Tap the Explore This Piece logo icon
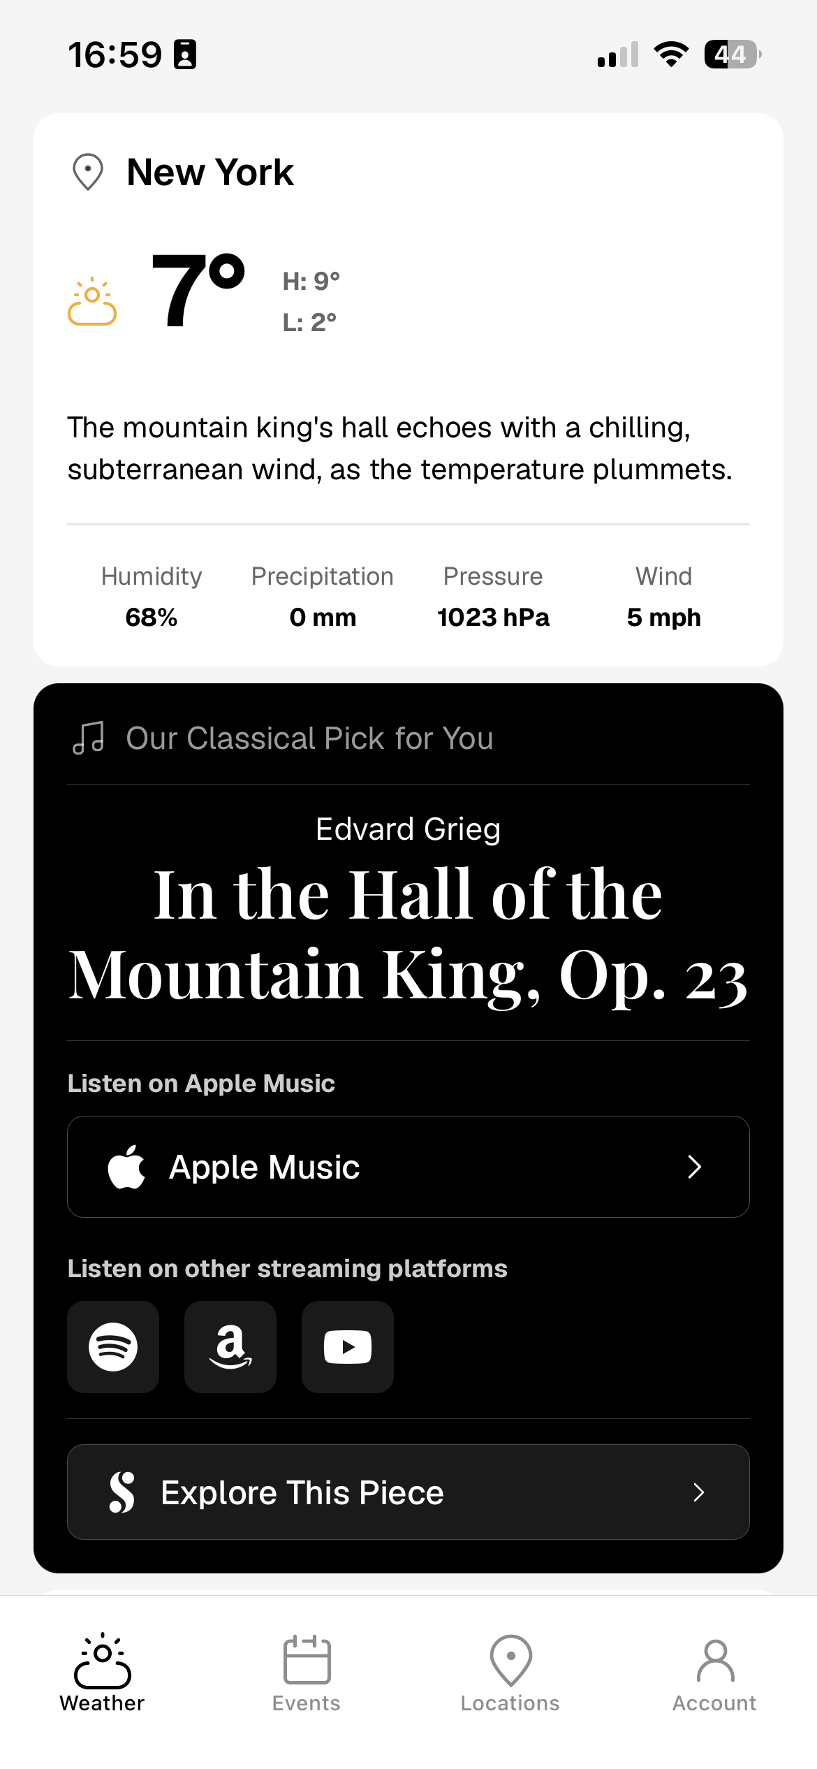Screen dimensions: 817x1769 (122, 1492)
